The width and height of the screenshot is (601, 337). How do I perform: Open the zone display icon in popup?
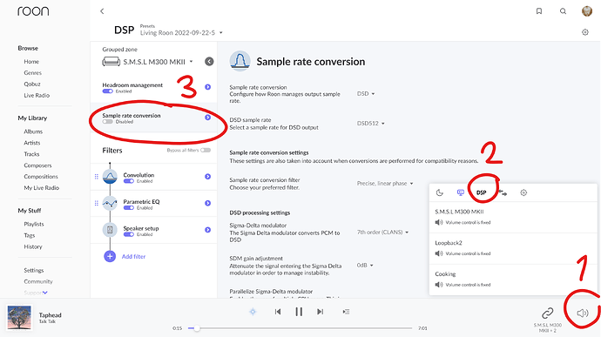coord(461,192)
